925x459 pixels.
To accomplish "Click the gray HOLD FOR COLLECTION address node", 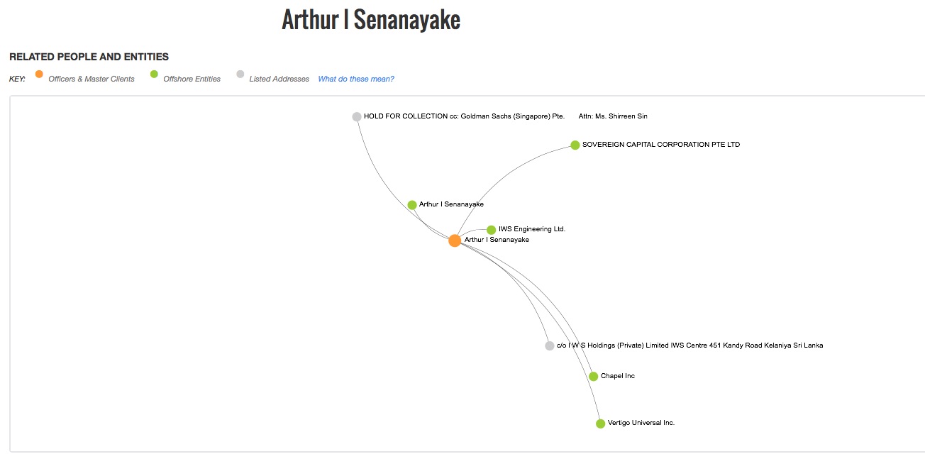I will pyautogui.click(x=357, y=117).
